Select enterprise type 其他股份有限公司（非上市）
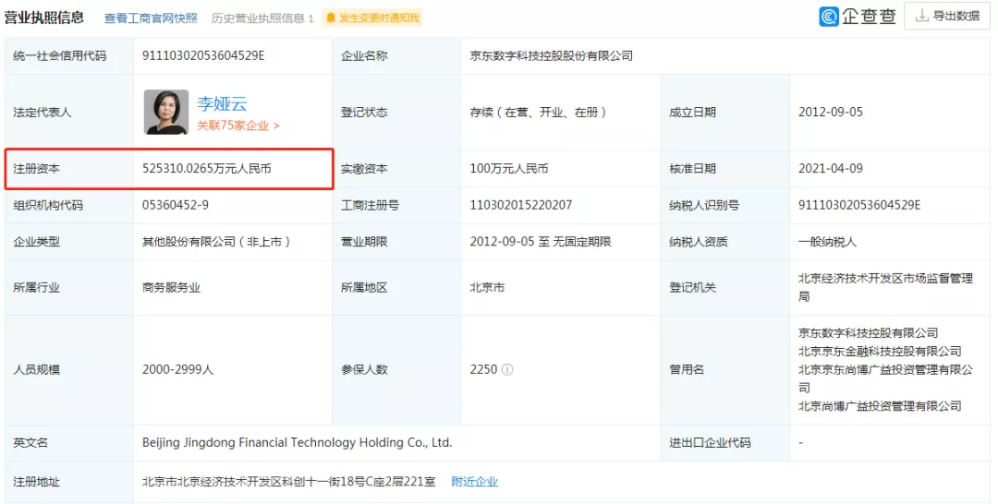 click(216, 242)
